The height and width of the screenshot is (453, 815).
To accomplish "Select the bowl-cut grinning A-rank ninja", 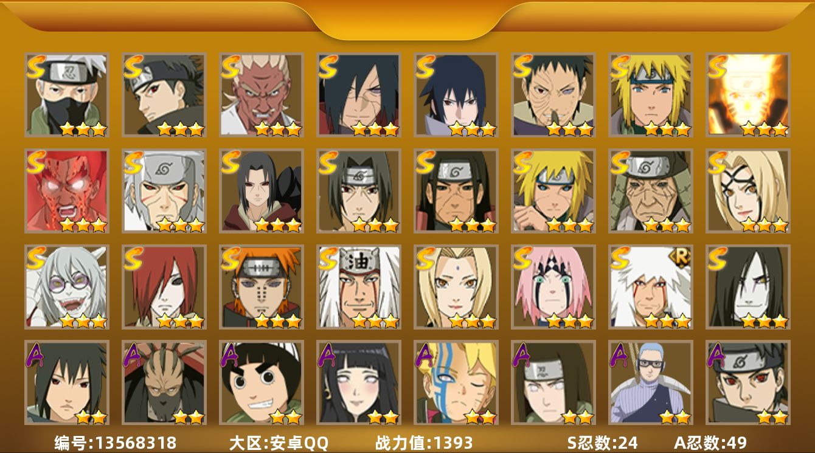I will (x=262, y=382).
